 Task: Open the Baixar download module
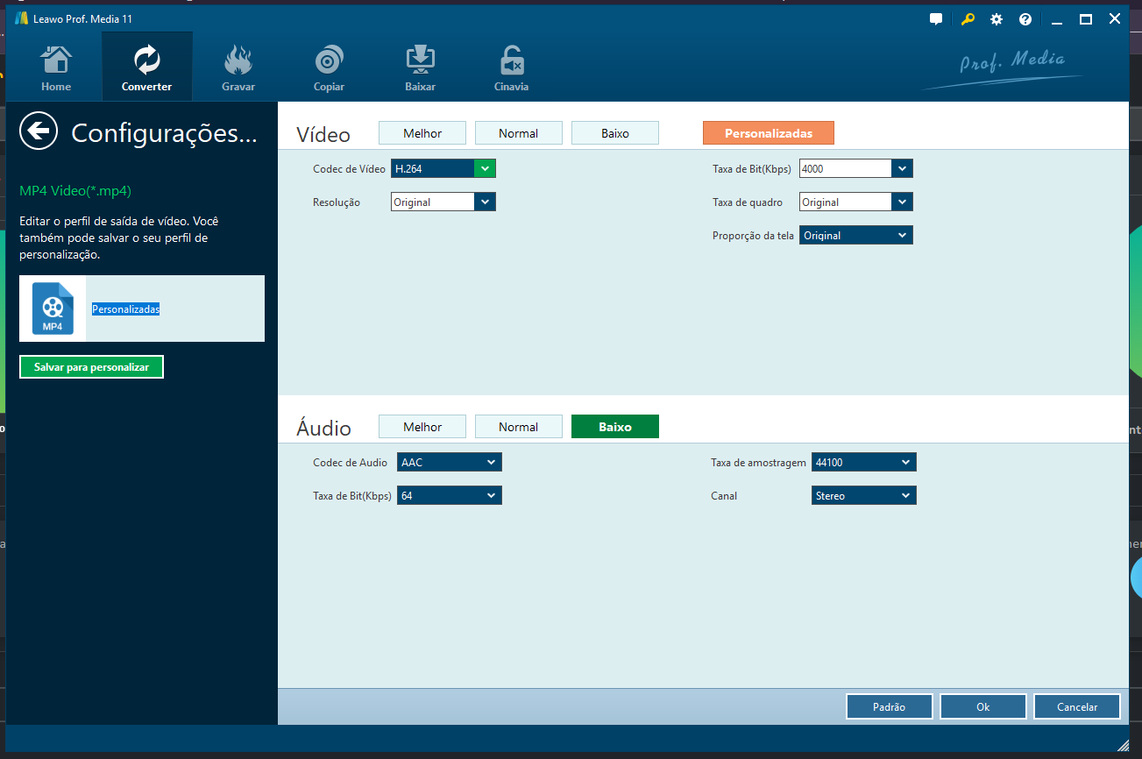[421, 68]
